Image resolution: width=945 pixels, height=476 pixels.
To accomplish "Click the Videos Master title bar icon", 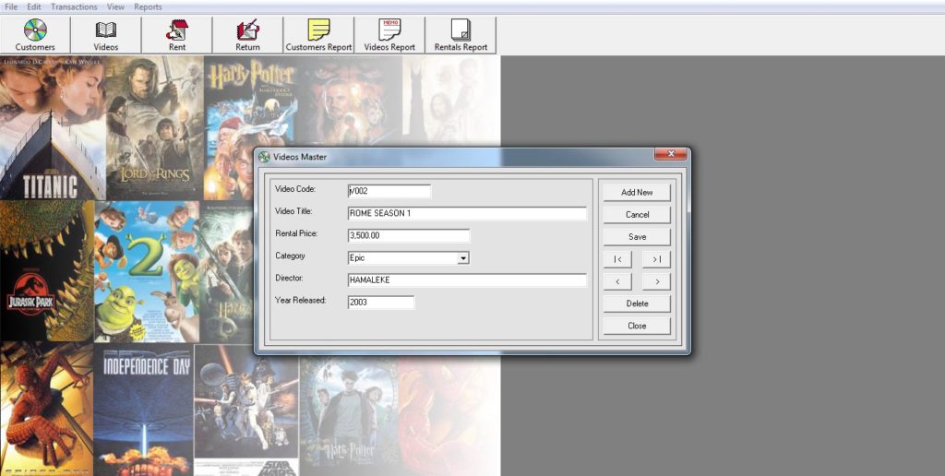I will pos(264,157).
